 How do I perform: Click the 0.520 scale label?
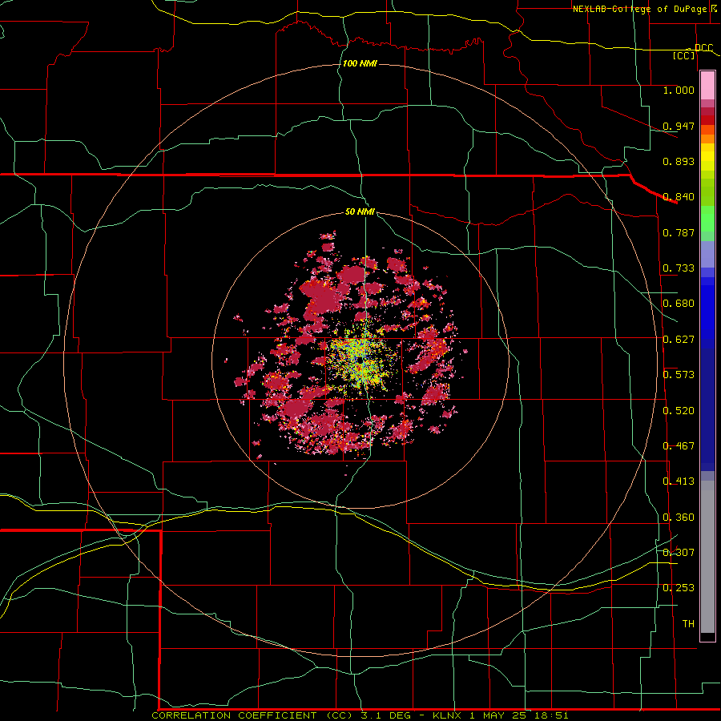click(679, 411)
